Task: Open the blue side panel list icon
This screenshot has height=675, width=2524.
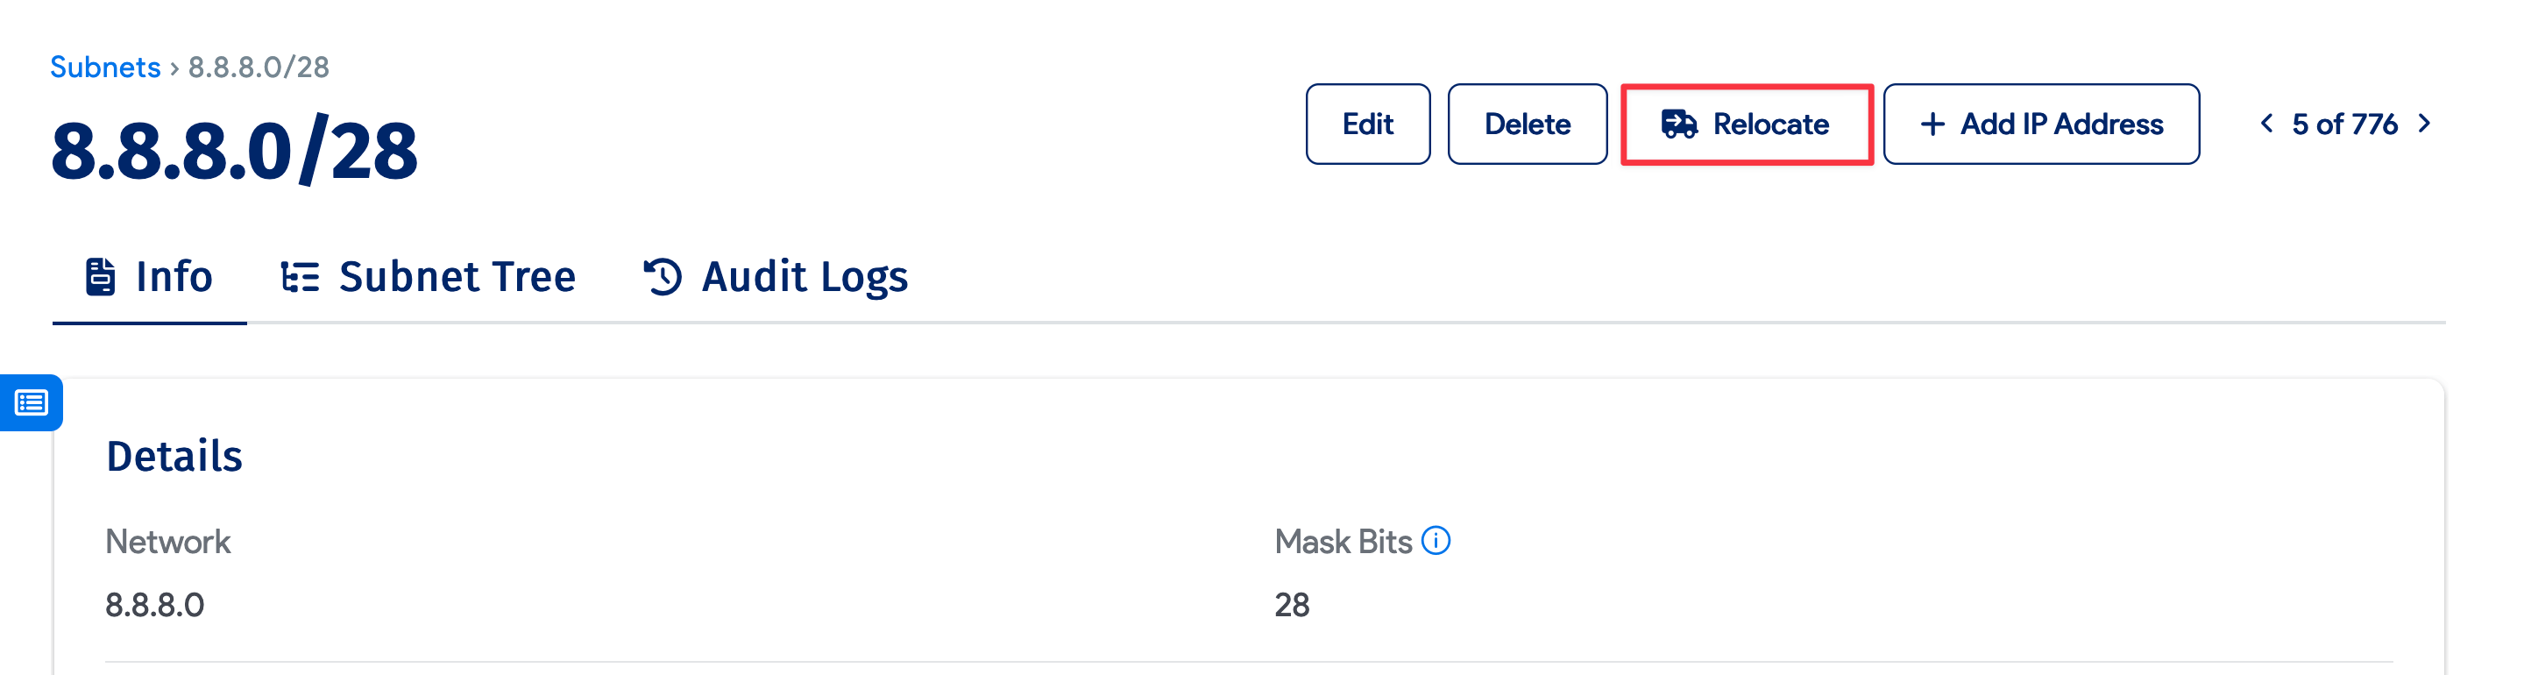Action: click(x=32, y=402)
